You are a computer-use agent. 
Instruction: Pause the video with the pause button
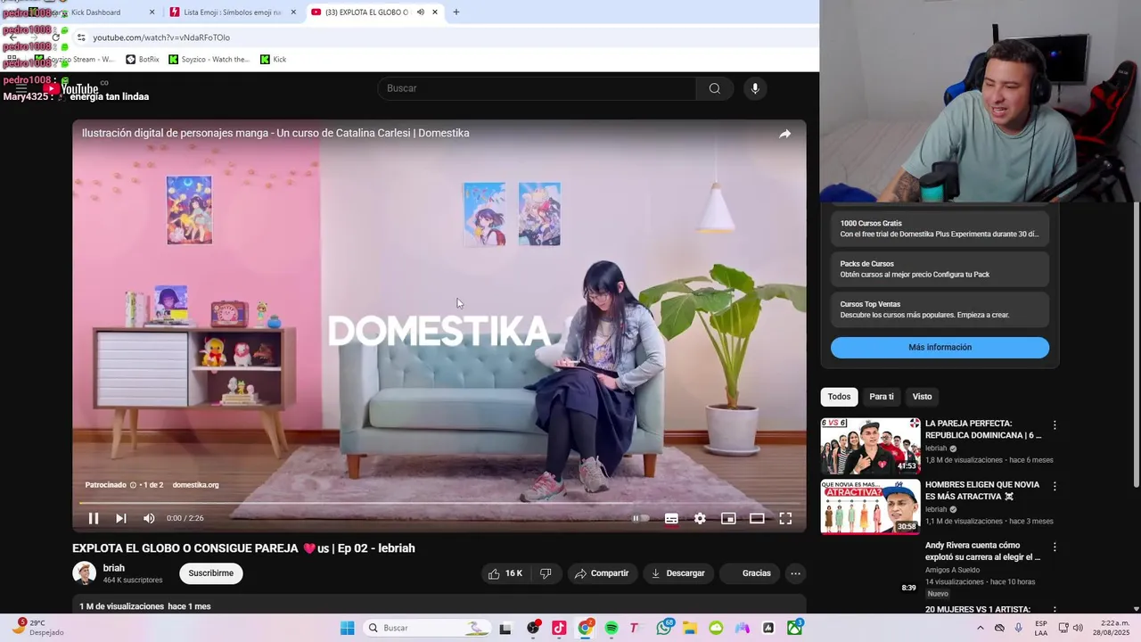[94, 518]
